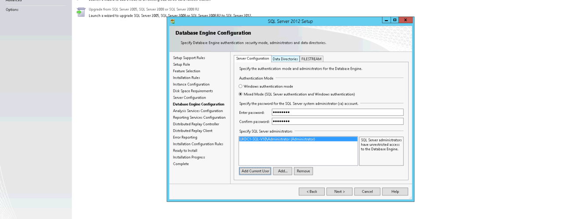Viewport: 580px width, 219px height.
Task: Click Options in the left sidebar of the Installation Center
Action: click(x=12, y=10)
